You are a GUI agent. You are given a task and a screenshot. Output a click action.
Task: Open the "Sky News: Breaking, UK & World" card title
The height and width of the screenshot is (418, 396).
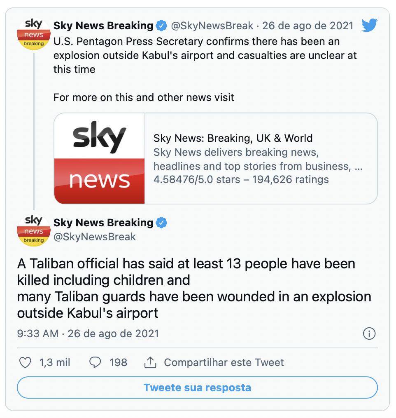tap(233, 138)
